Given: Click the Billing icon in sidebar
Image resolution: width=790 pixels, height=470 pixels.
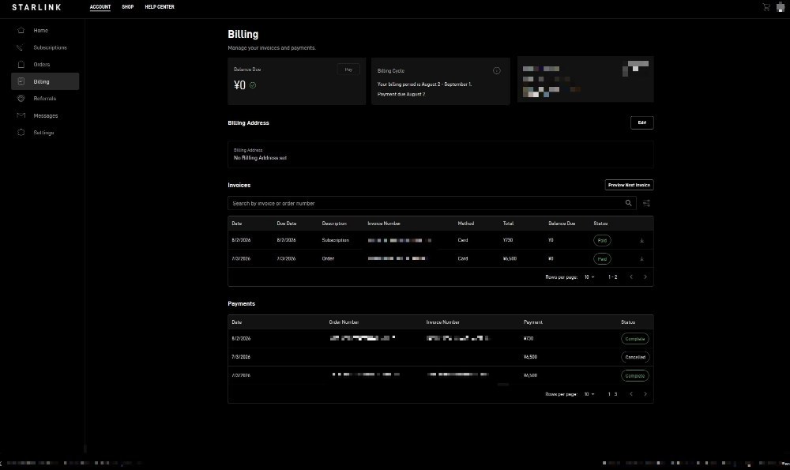Looking at the screenshot, I should (x=21, y=81).
